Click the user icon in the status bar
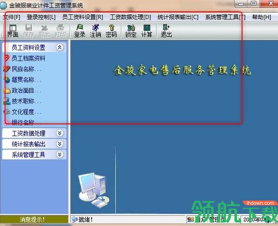Image resolution: width=278 pixels, height=226 pixels. pos(191,220)
